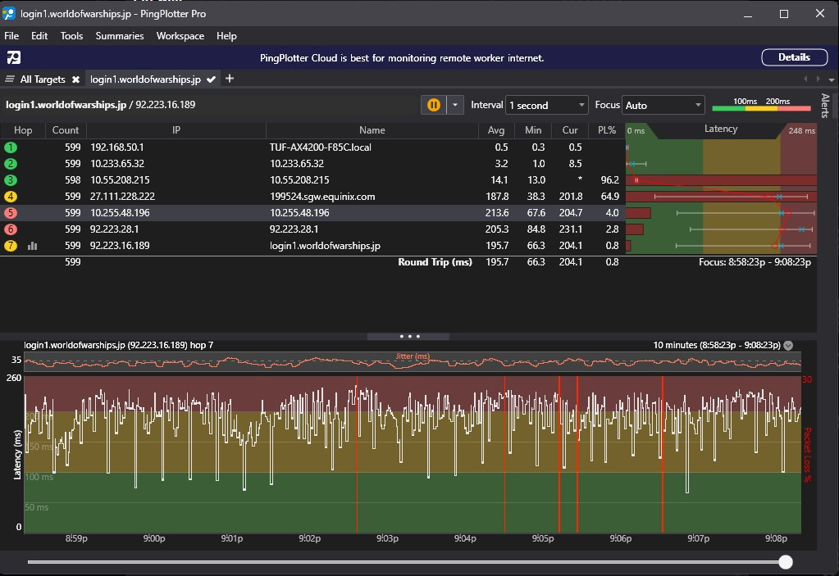Screen dimensions: 839x576
Task: Sort table by the PL% column header
Action: point(606,130)
